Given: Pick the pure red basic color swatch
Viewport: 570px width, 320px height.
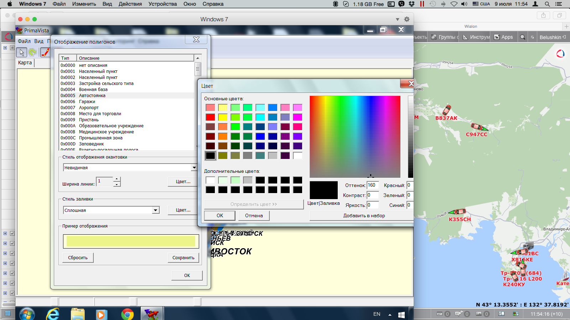Looking at the screenshot, I should point(210,117).
